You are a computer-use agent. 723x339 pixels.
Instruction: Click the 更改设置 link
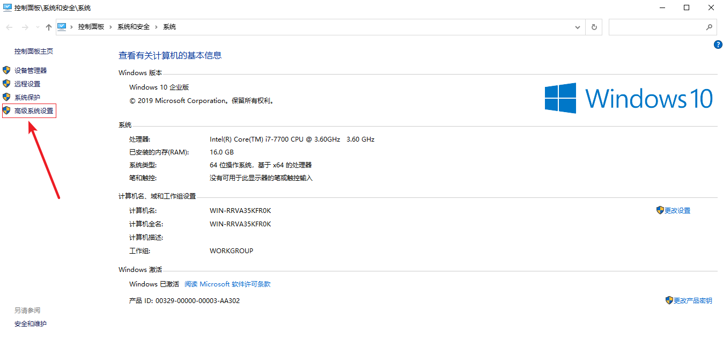677,211
